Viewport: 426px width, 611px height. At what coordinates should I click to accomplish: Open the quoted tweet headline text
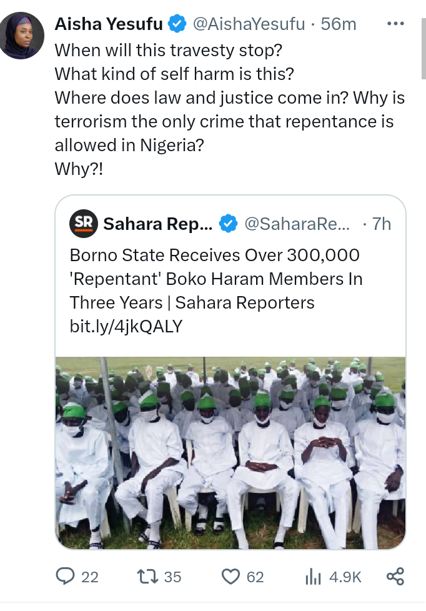[x=215, y=279]
